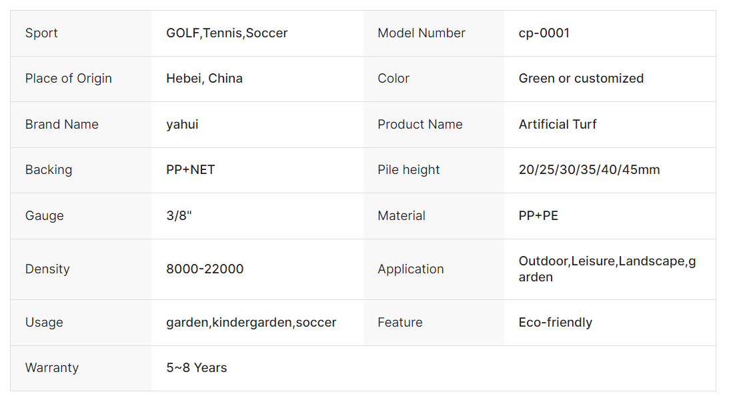Screen dimensions: 731x402
Task: Click the Model Number label
Action: coord(421,33)
